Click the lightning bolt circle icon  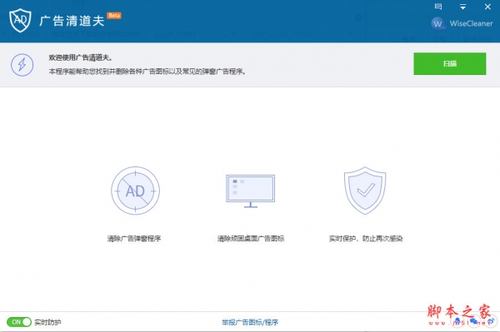click(22, 65)
